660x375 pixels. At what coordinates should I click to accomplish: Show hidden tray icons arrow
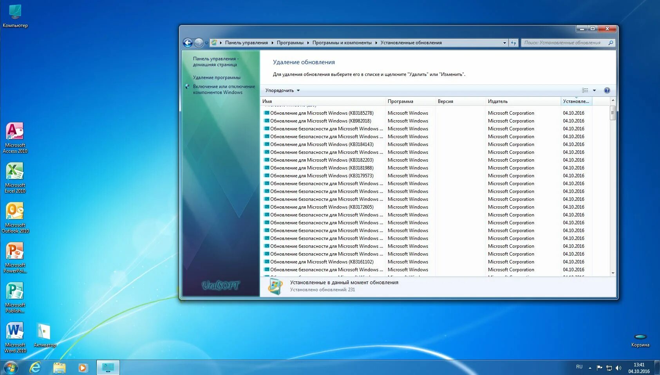point(590,368)
